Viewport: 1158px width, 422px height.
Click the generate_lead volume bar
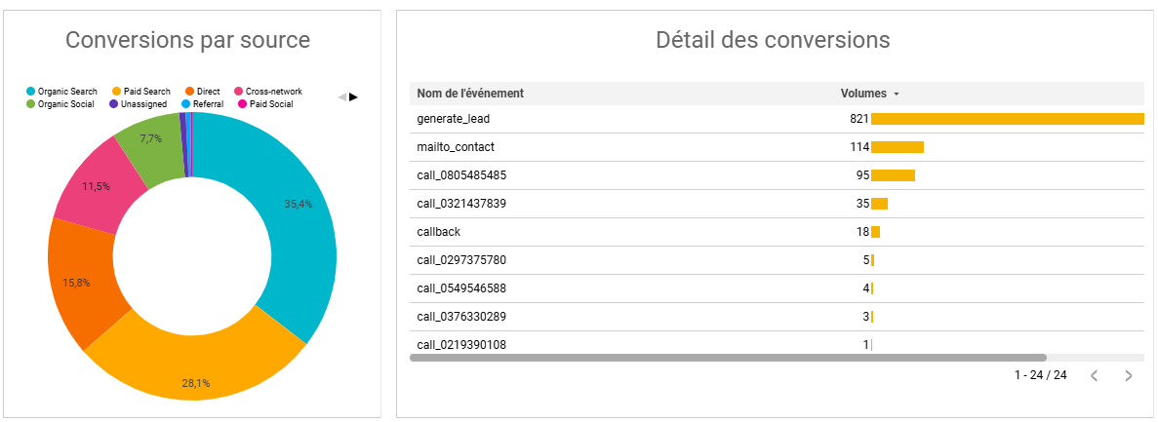click(1008, 119)
